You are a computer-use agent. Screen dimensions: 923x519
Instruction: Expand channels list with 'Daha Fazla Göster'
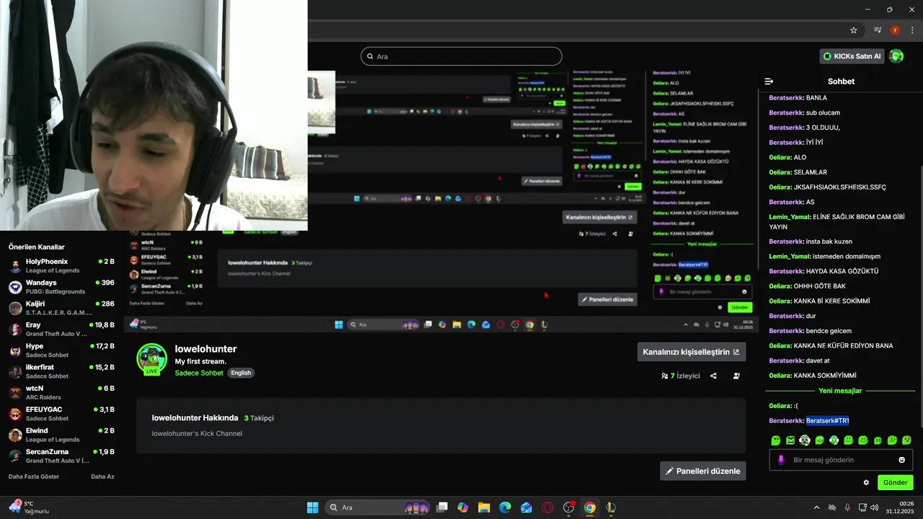tap(34, 476)
